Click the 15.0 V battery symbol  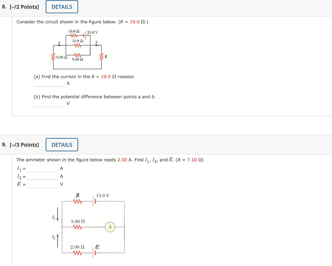pyautogui.click(x=94, y=202)
